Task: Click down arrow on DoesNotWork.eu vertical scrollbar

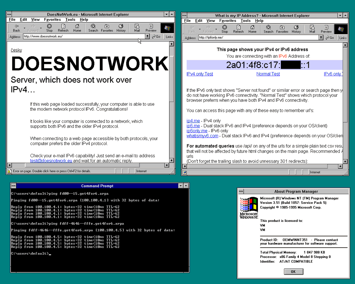Action: (x=171, y=160)
